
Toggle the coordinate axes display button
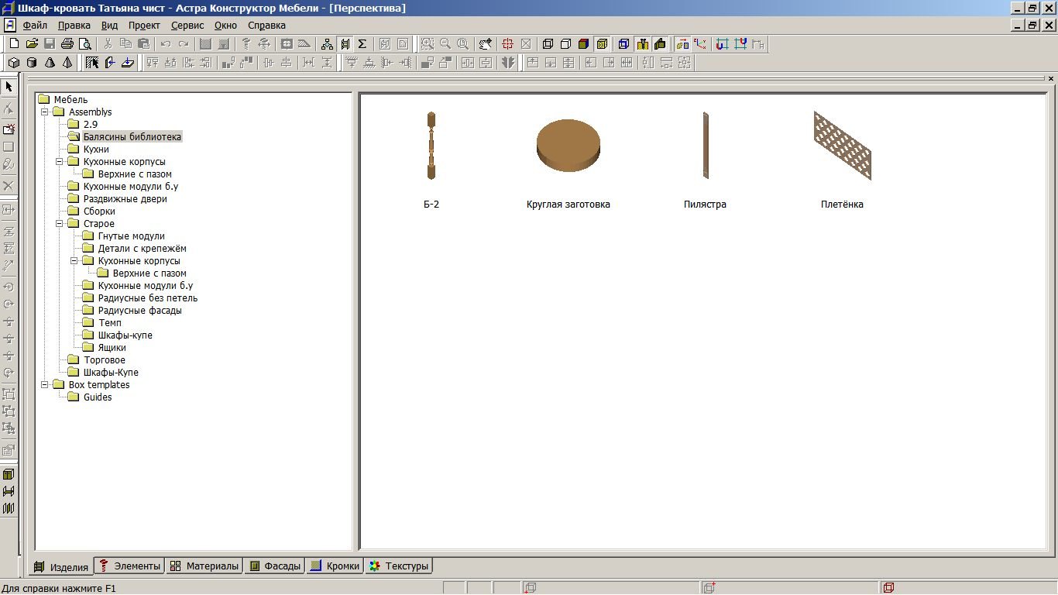coord(700,44)
